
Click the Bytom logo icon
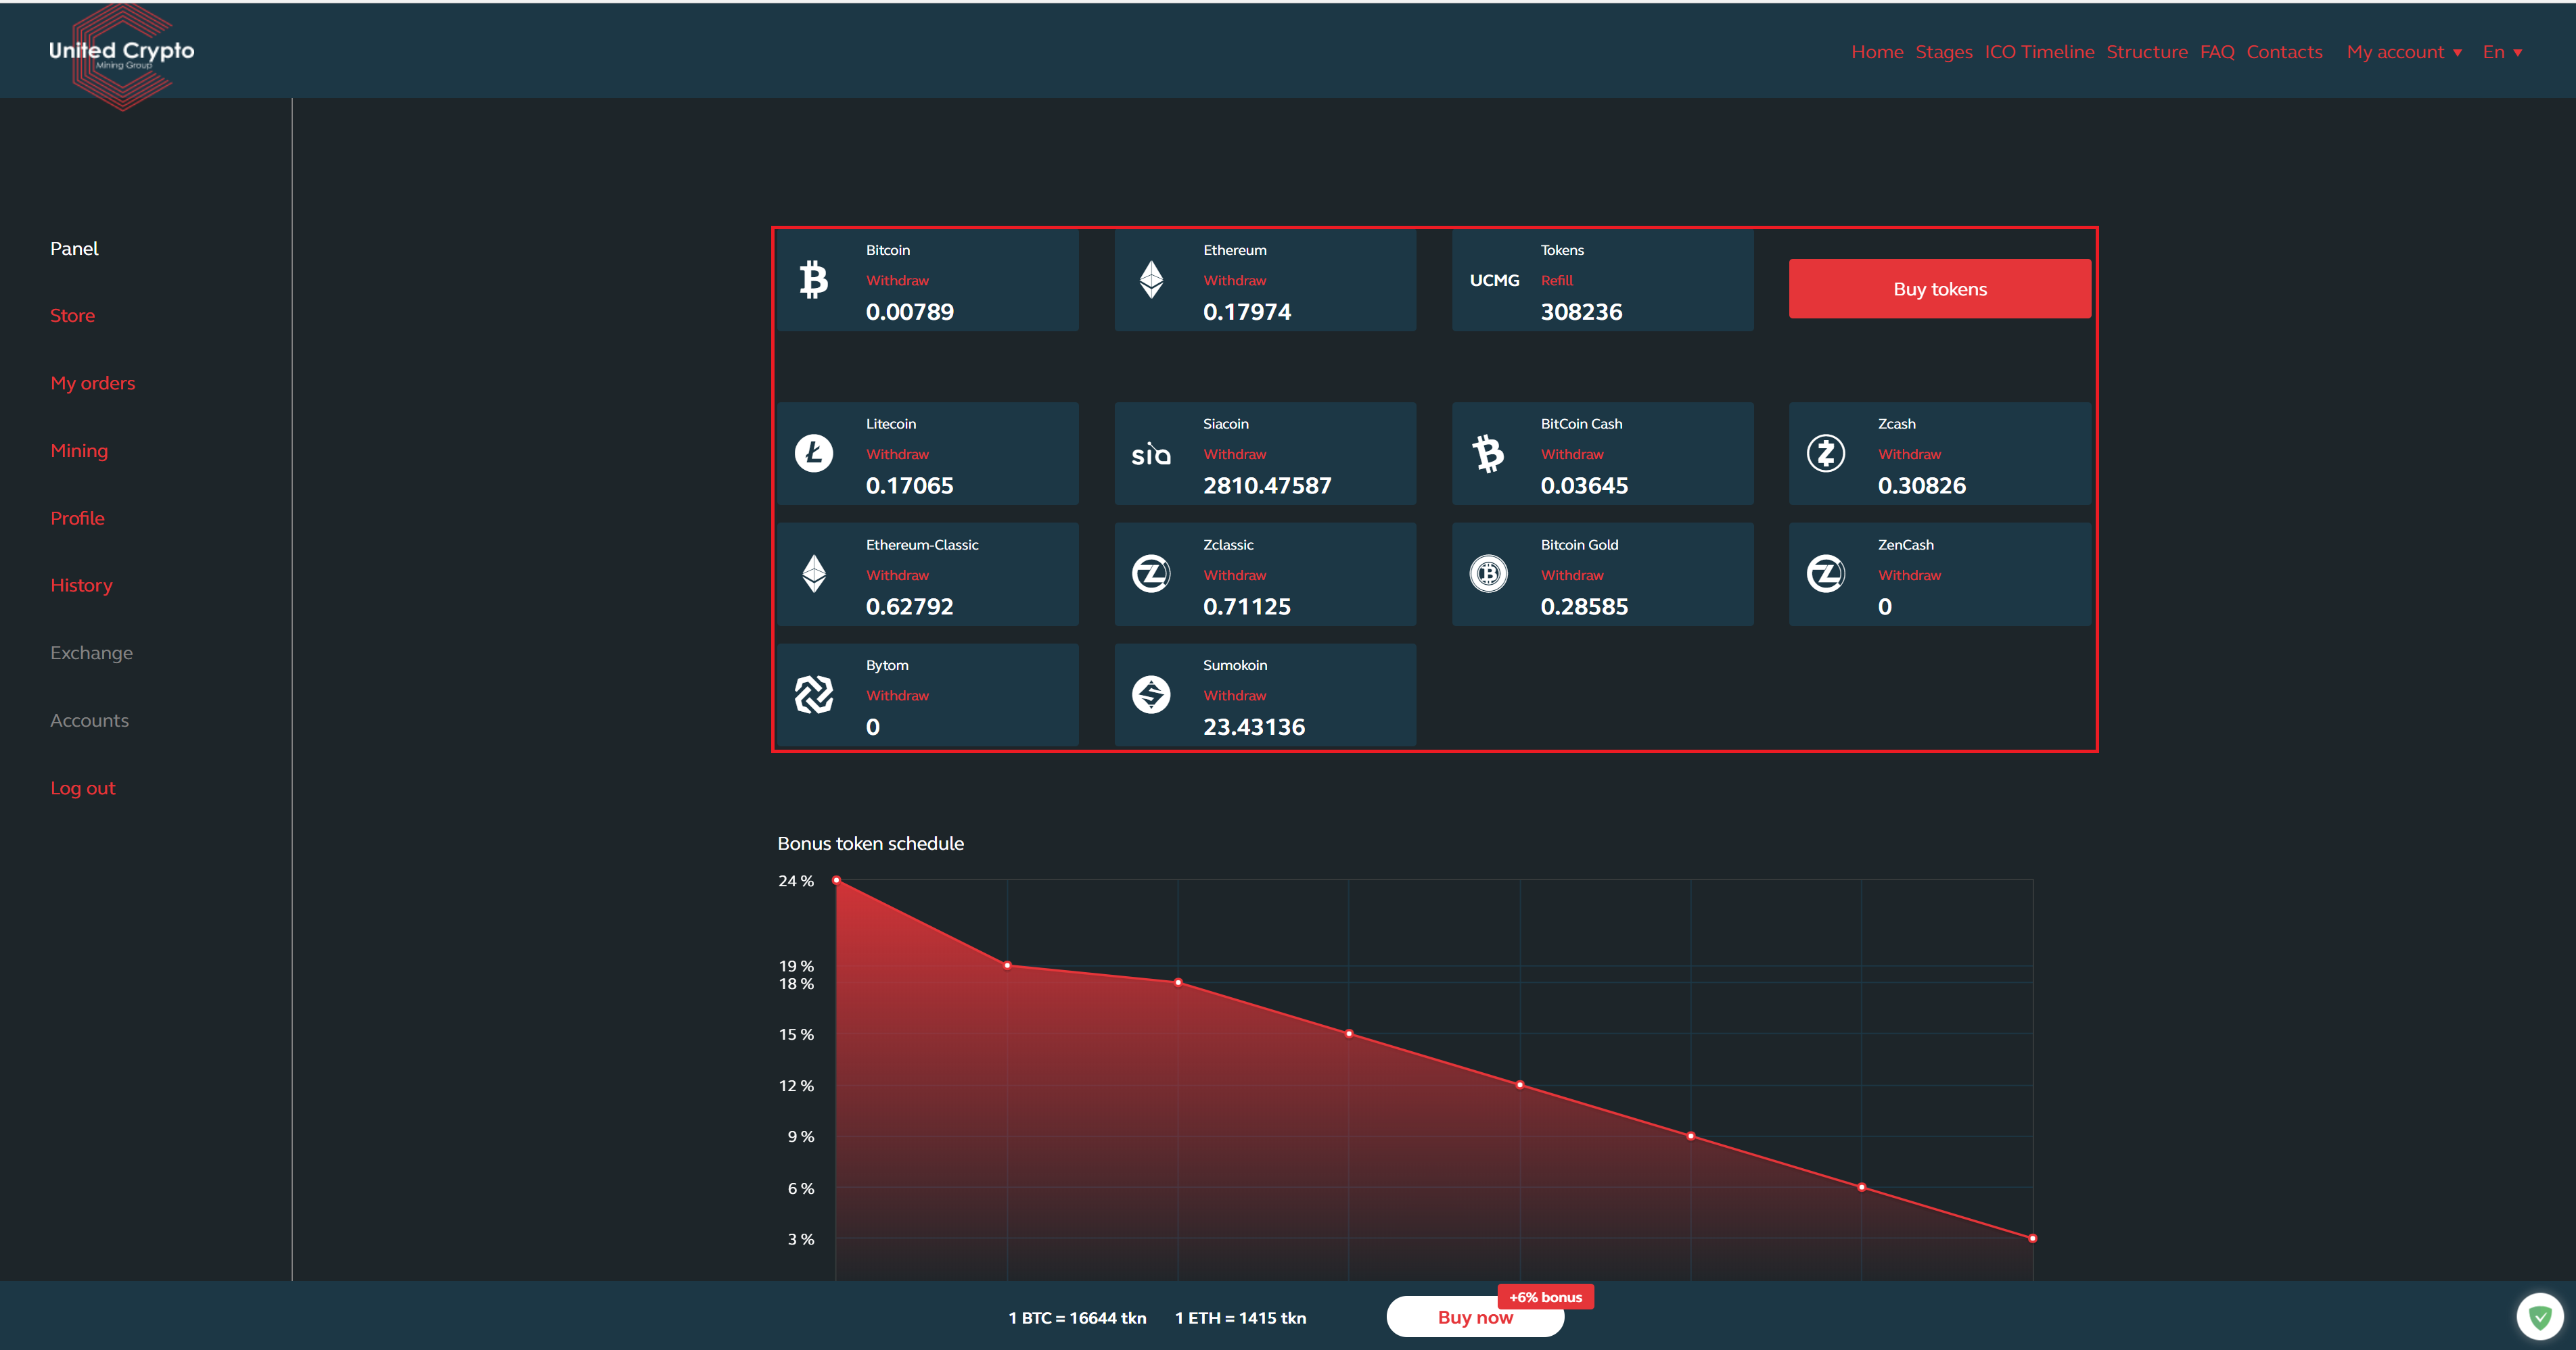[813, 694]
